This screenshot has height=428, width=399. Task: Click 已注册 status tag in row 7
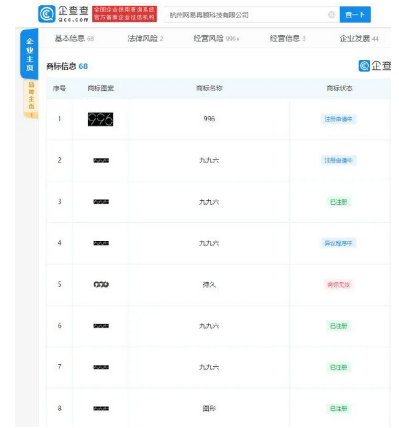click(x=339, y=367)
